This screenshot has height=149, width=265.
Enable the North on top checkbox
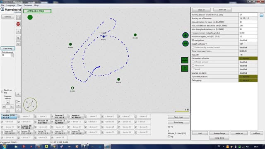[x=2, y=91]
